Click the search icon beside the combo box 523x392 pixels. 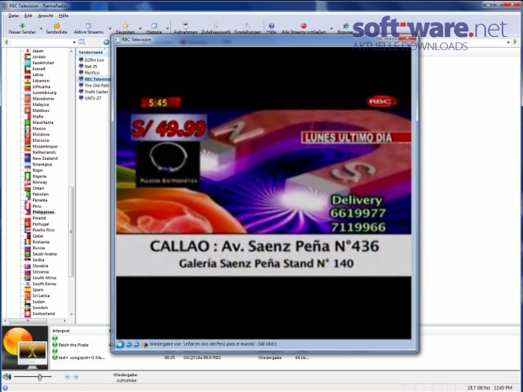click(82, 42)
